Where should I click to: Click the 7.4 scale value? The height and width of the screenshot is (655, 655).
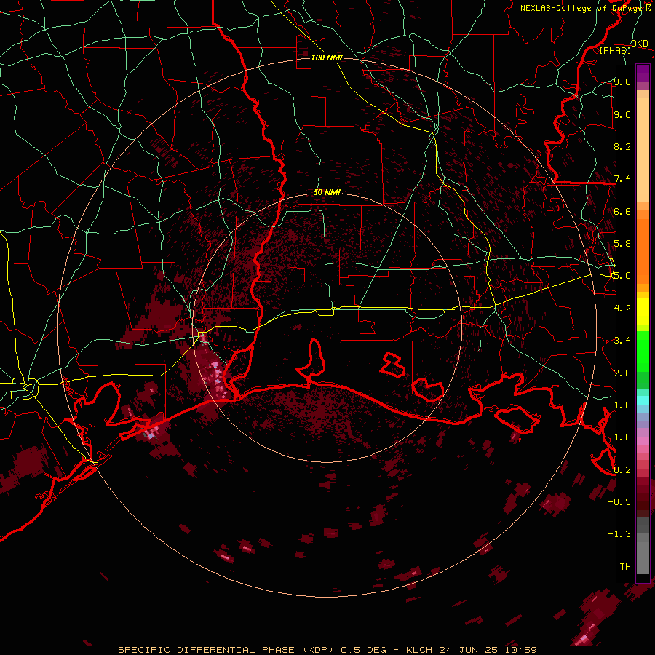(622, 179)
